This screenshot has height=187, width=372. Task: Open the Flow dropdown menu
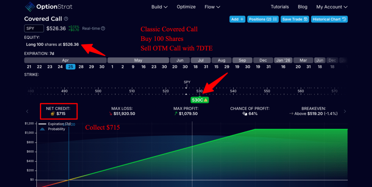pyautogui.click(x=212, y=7)
